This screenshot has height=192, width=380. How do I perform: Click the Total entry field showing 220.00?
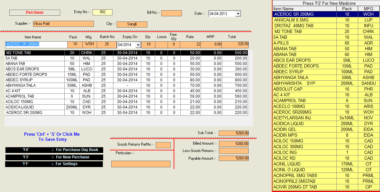[x=235, y=44]
